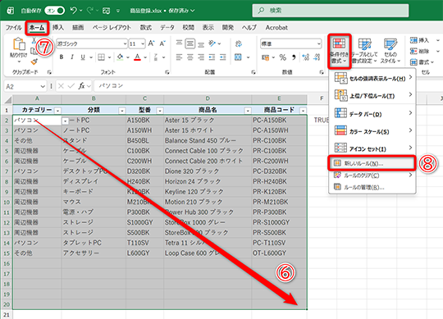The height and width of the screenshot is (319, 443).
Task: Switch to the 挿入 tab
Action: tap(58, 28)
